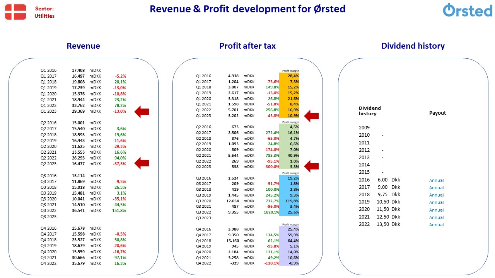Click the 'Q3 2023' label in Revenue column
This screenshot has width=495, height=278.
click(48, 217)
